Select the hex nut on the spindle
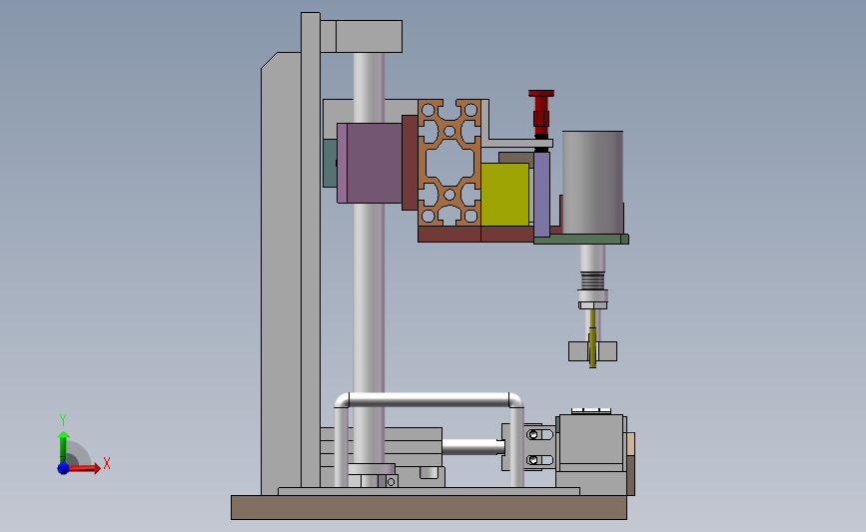This screenshot has width=866, height=532. [592, 305]
